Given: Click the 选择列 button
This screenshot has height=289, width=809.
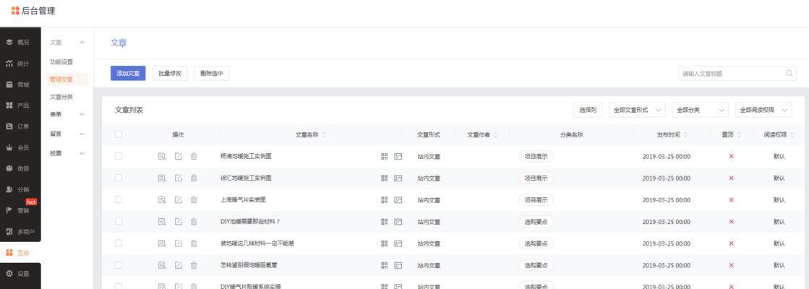Looking at the screenshot, I should tap(588, 110).
